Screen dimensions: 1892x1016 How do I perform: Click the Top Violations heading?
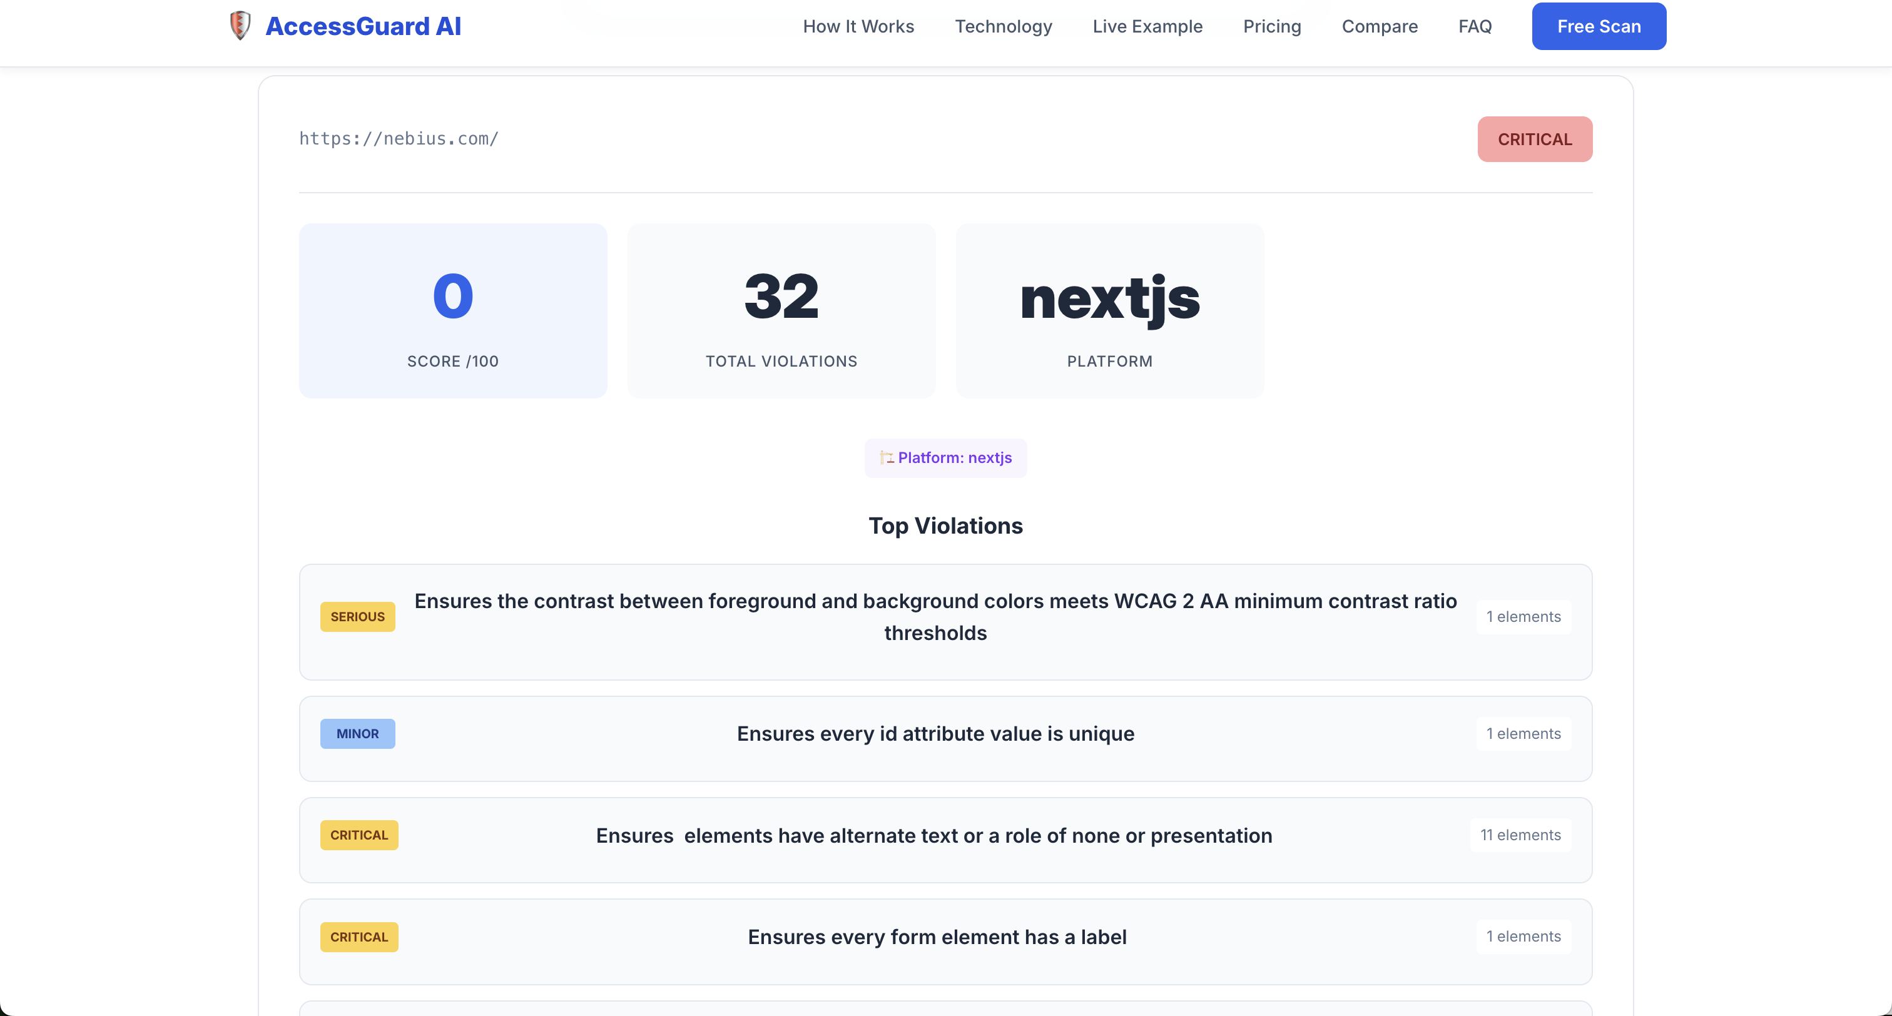pos(946,526)
